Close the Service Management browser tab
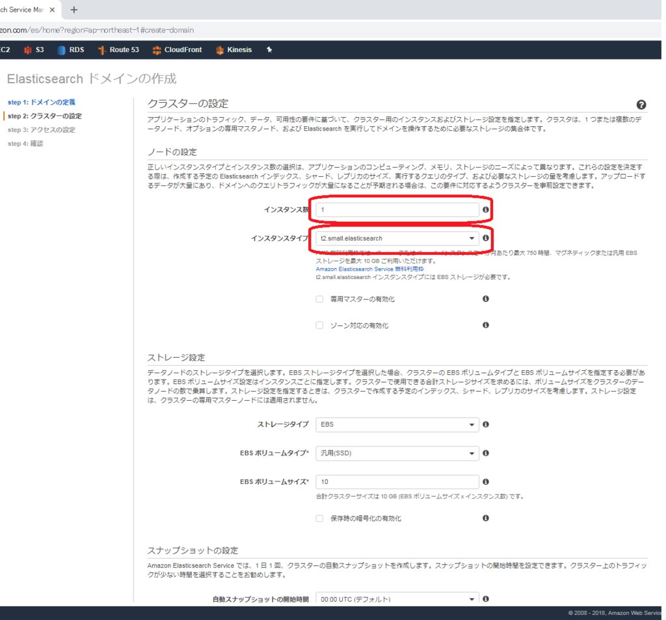 point(52,9)
